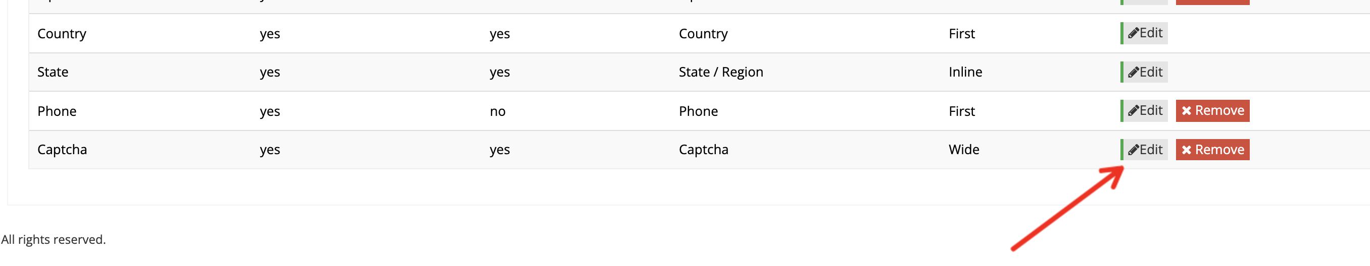Screen dimensions: 1370x266
Task: Click pencil icon in State row
Action: 1134,72
